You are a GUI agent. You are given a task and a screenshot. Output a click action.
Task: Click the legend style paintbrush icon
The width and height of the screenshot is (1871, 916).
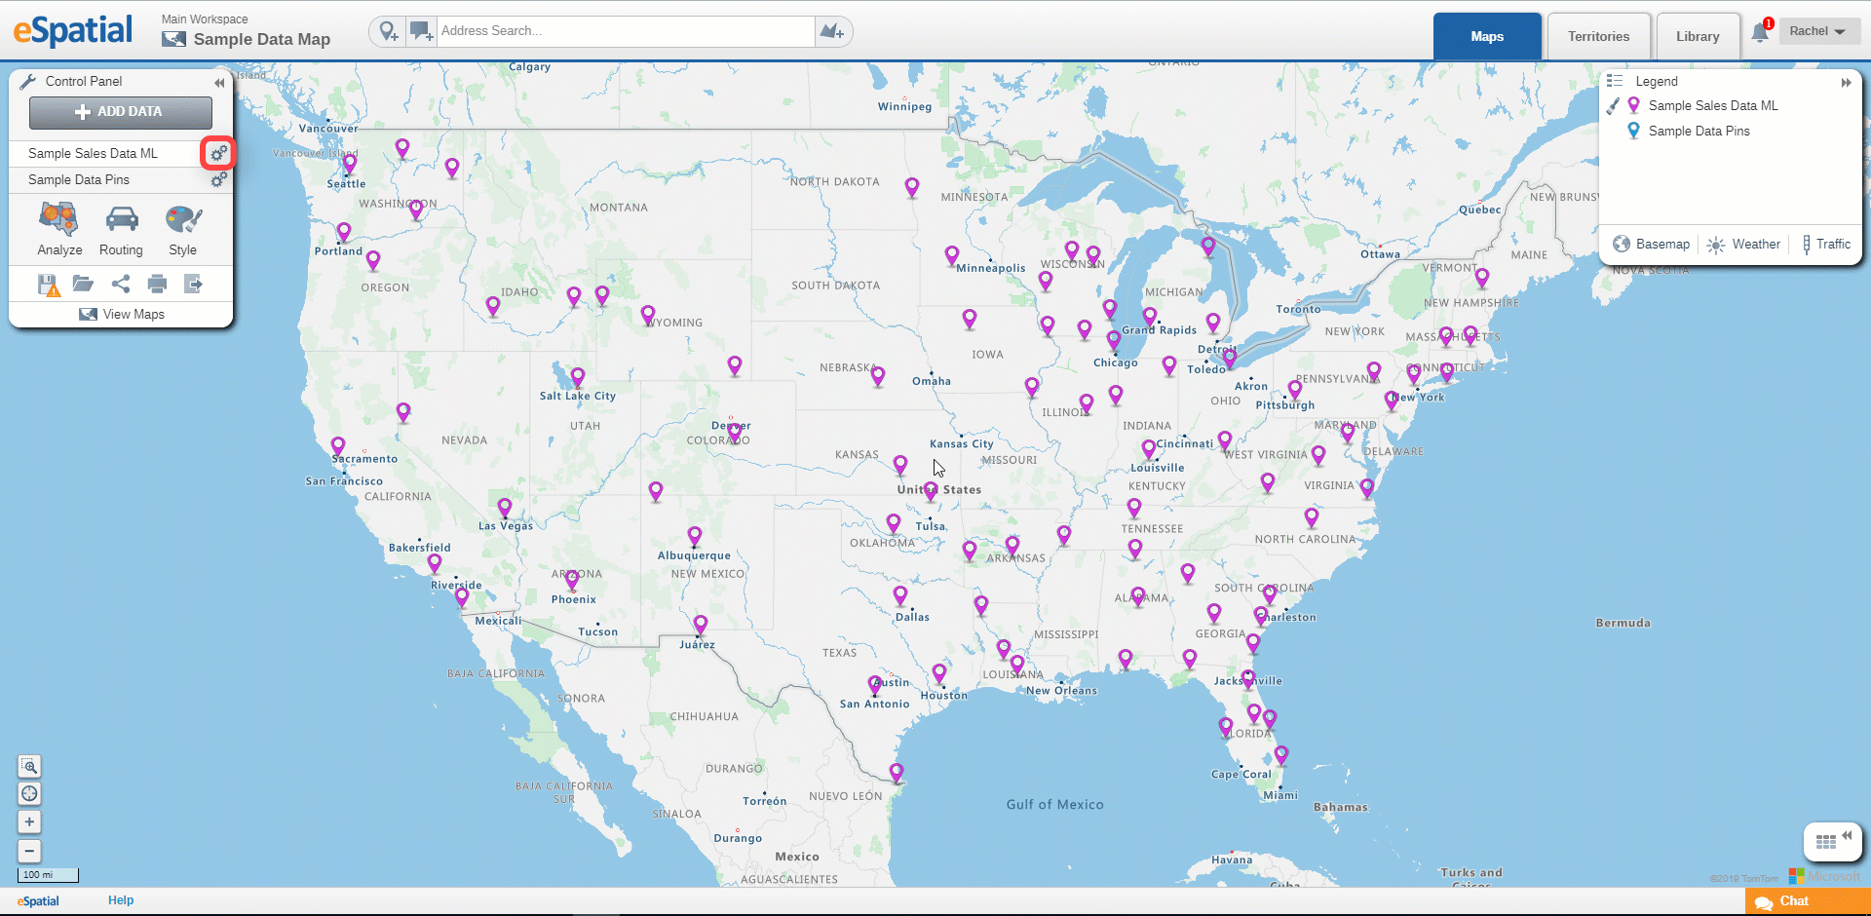pos(1613,105)
